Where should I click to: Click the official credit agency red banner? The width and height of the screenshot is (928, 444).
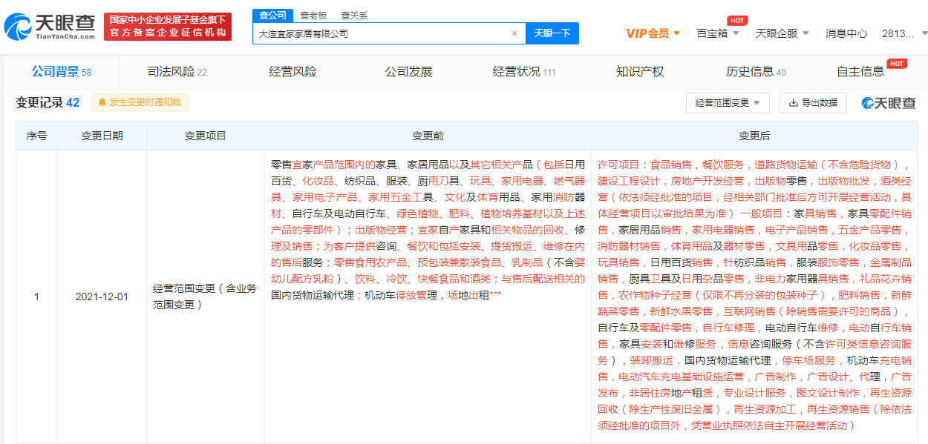pyautogui.click(x=167, y=27)
